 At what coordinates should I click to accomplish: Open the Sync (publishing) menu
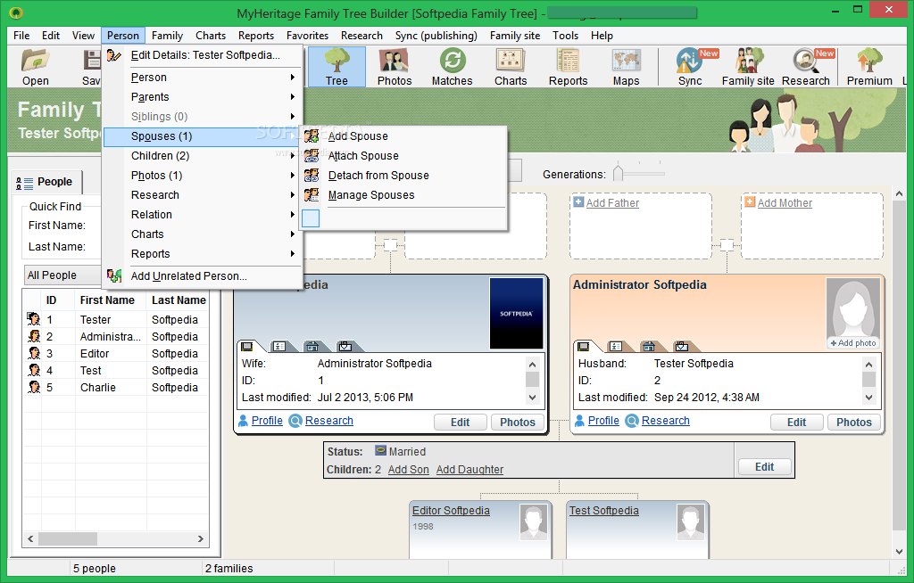[436, 36]
